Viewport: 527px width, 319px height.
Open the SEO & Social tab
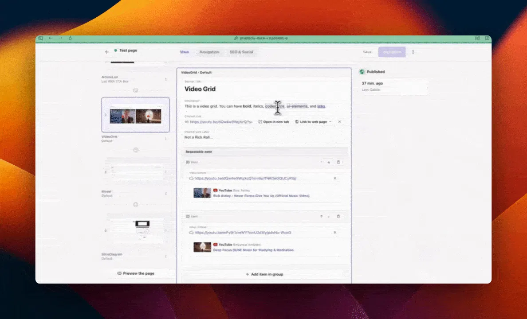pos(241,52)
